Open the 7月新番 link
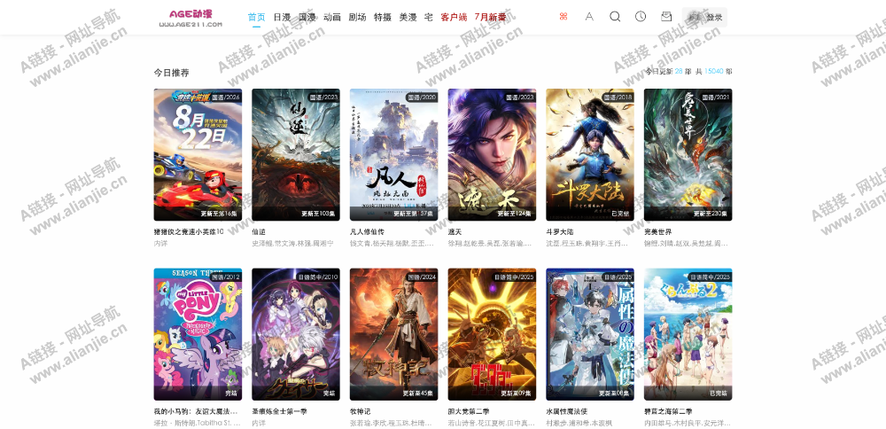This screenshot has width=886, height=429. click(x=491, y=17)
